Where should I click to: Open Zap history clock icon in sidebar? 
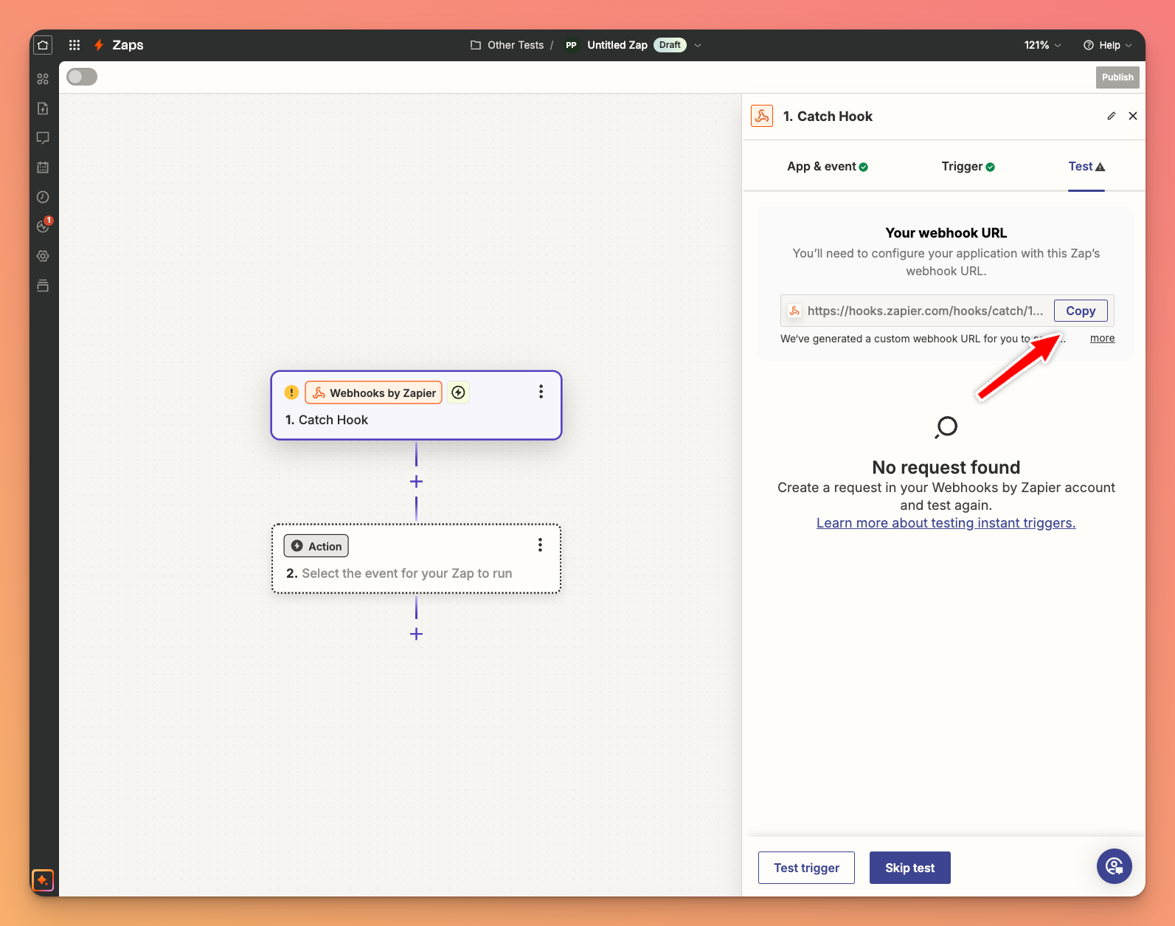pyautogui.click(x=43, y=197)
